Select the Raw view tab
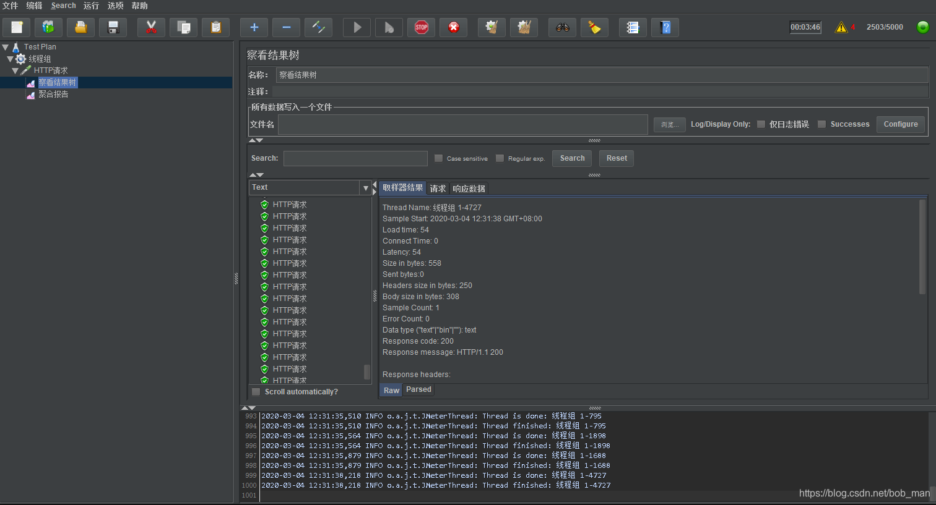936x505 pixels. pos(391,390)
